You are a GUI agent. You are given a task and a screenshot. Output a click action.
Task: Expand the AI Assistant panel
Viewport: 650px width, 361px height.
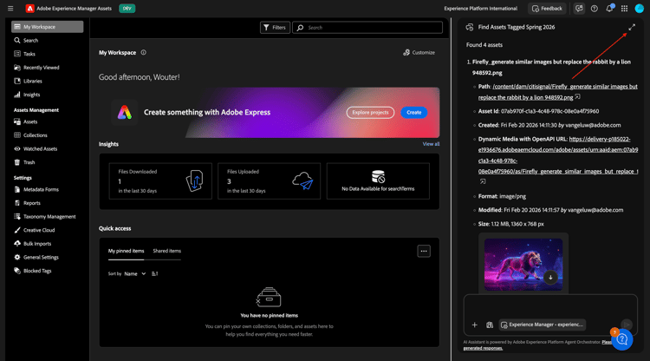(x=632, y=27)
